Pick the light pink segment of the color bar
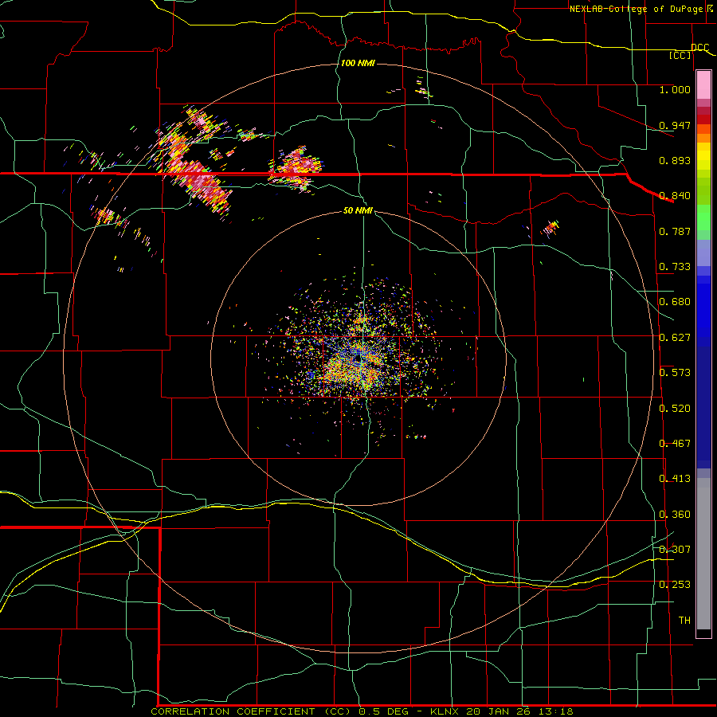Screen dimensions: 717x717 [703, 85]
